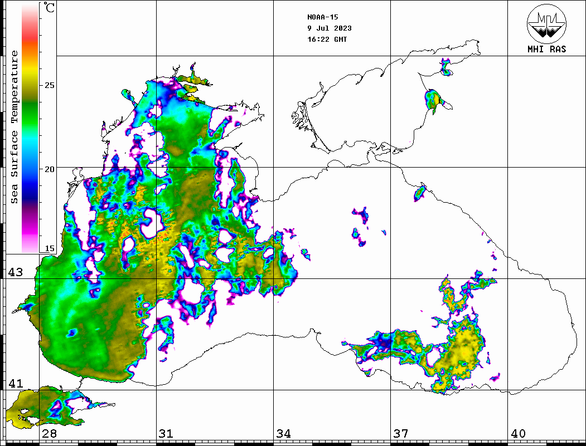Image resolution: width=586 pixels, height=446 pixels.
Task: Click the °C unit label on the scale
Action: [50, 9]
